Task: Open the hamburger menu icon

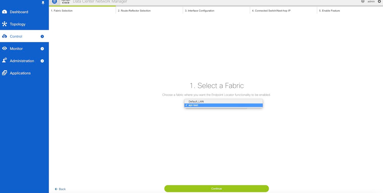Action: 54,2
